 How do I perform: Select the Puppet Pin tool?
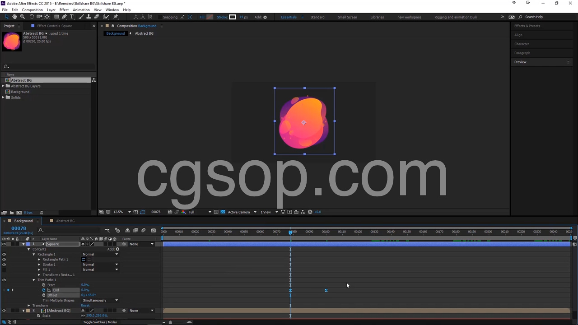point(116,17)
